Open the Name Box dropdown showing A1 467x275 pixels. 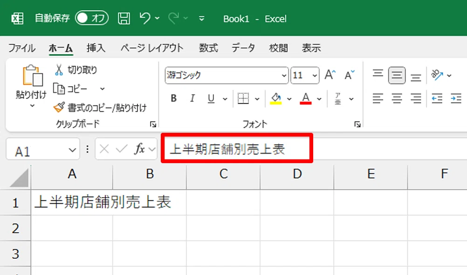72,150
